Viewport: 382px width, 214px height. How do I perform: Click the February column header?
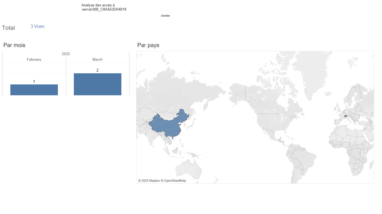(34, 59)
